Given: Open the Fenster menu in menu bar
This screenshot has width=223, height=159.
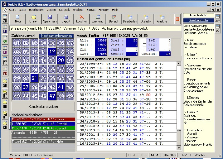Looking at the screenshot, I should (x=104, y=10).
